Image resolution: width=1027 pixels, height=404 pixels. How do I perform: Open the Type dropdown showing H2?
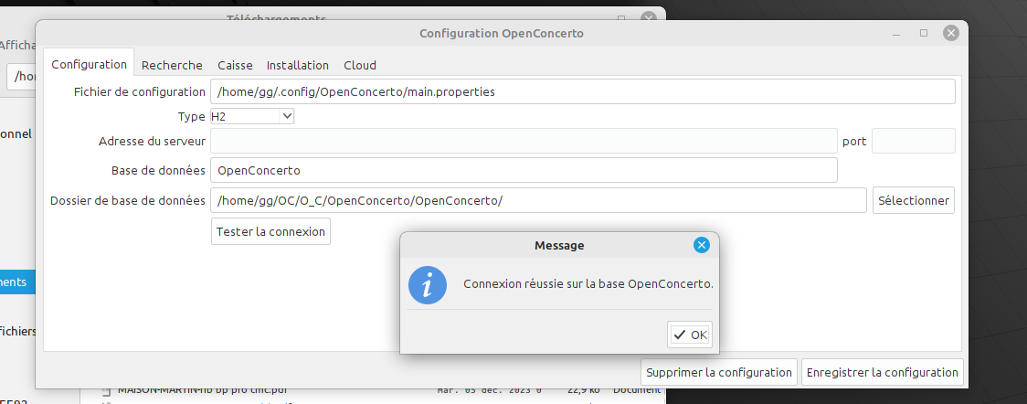pyautogui.click(x=252, y=116)
